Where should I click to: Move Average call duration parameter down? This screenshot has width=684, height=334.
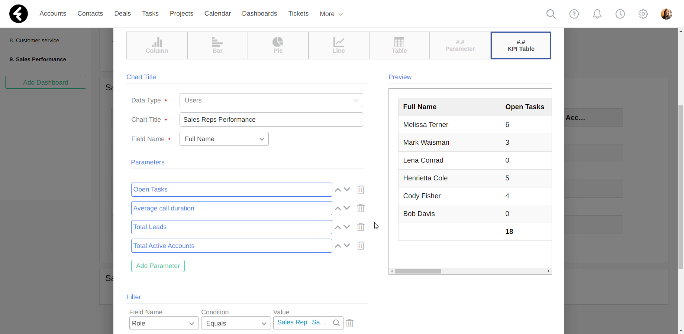click(x=347, y=208)
